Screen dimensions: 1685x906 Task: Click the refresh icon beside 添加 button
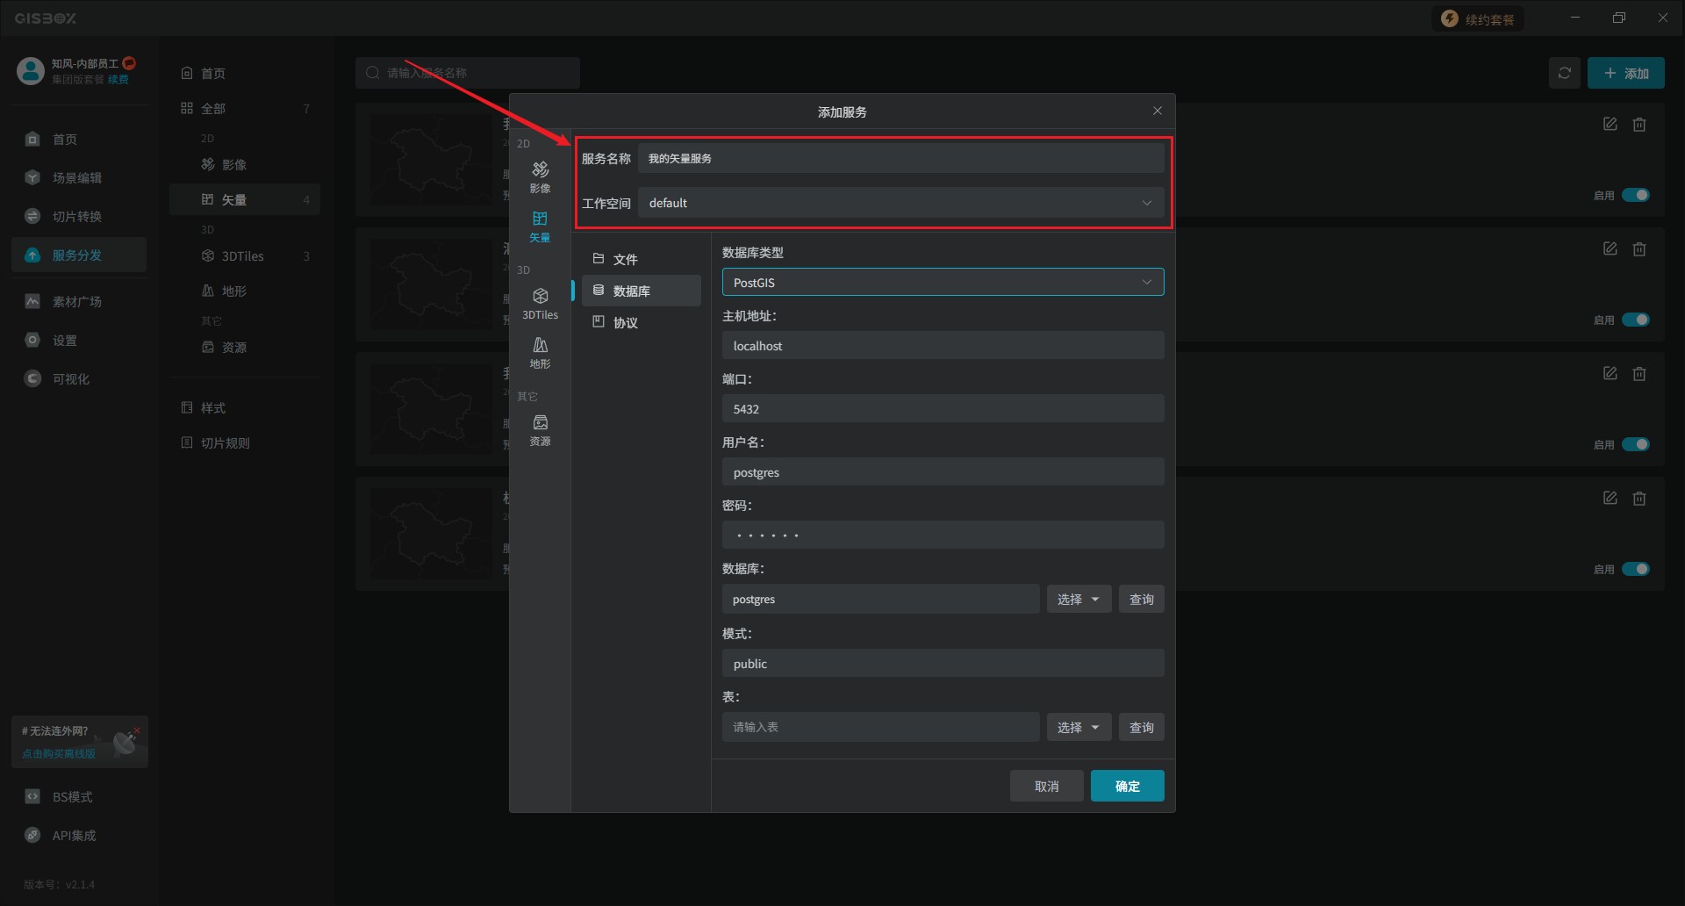click(1564, 74)
